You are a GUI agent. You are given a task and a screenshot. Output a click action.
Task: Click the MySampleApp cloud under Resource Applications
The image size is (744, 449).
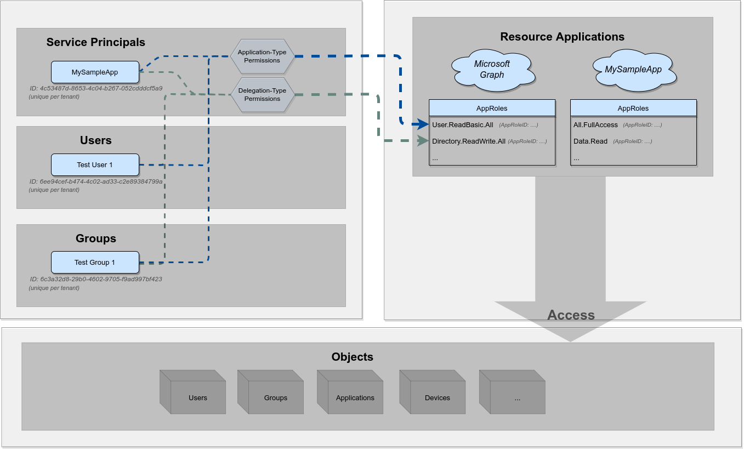635,69
